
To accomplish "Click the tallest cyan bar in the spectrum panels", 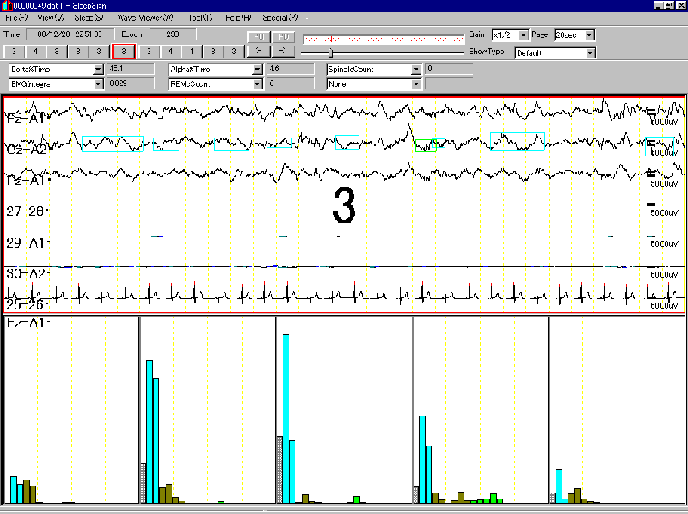I will [286, 419].
